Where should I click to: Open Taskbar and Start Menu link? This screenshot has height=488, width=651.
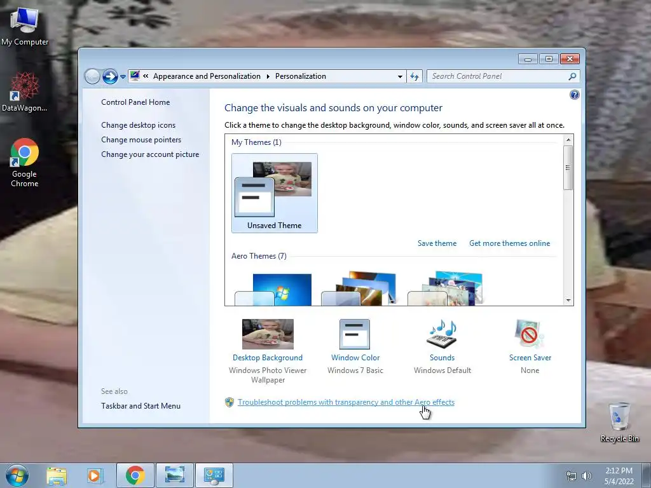tap(140, 406)
